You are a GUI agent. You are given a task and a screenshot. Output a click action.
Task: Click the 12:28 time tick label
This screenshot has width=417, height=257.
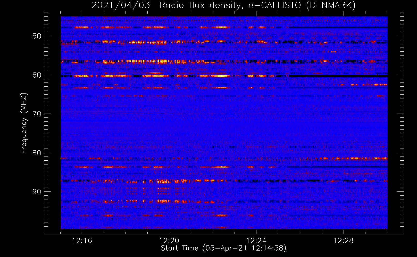pos(343,241)
